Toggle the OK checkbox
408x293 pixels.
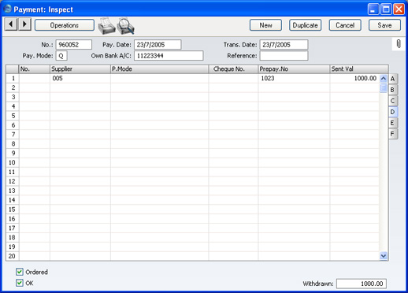point(20,283)
